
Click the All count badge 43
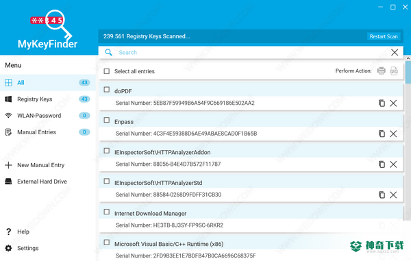(84, 82)
